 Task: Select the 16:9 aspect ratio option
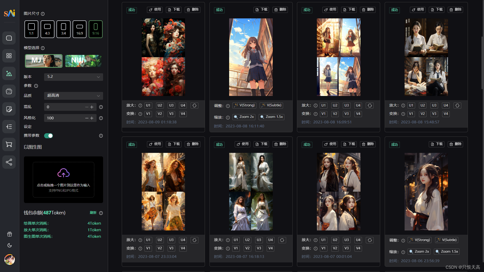[79, 29]
